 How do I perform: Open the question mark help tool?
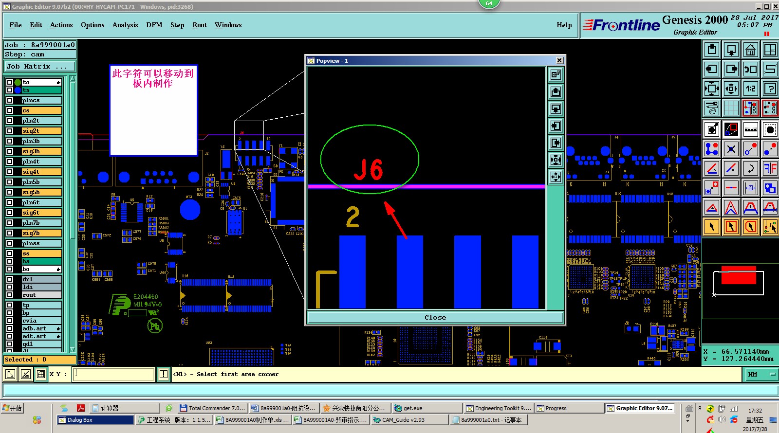tap(770, 89)
